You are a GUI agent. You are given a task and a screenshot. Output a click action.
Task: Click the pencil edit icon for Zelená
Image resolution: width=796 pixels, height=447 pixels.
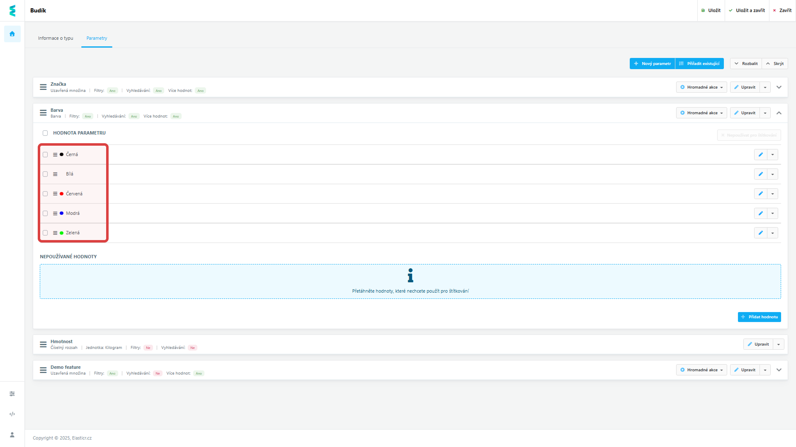tap(760, 233)
